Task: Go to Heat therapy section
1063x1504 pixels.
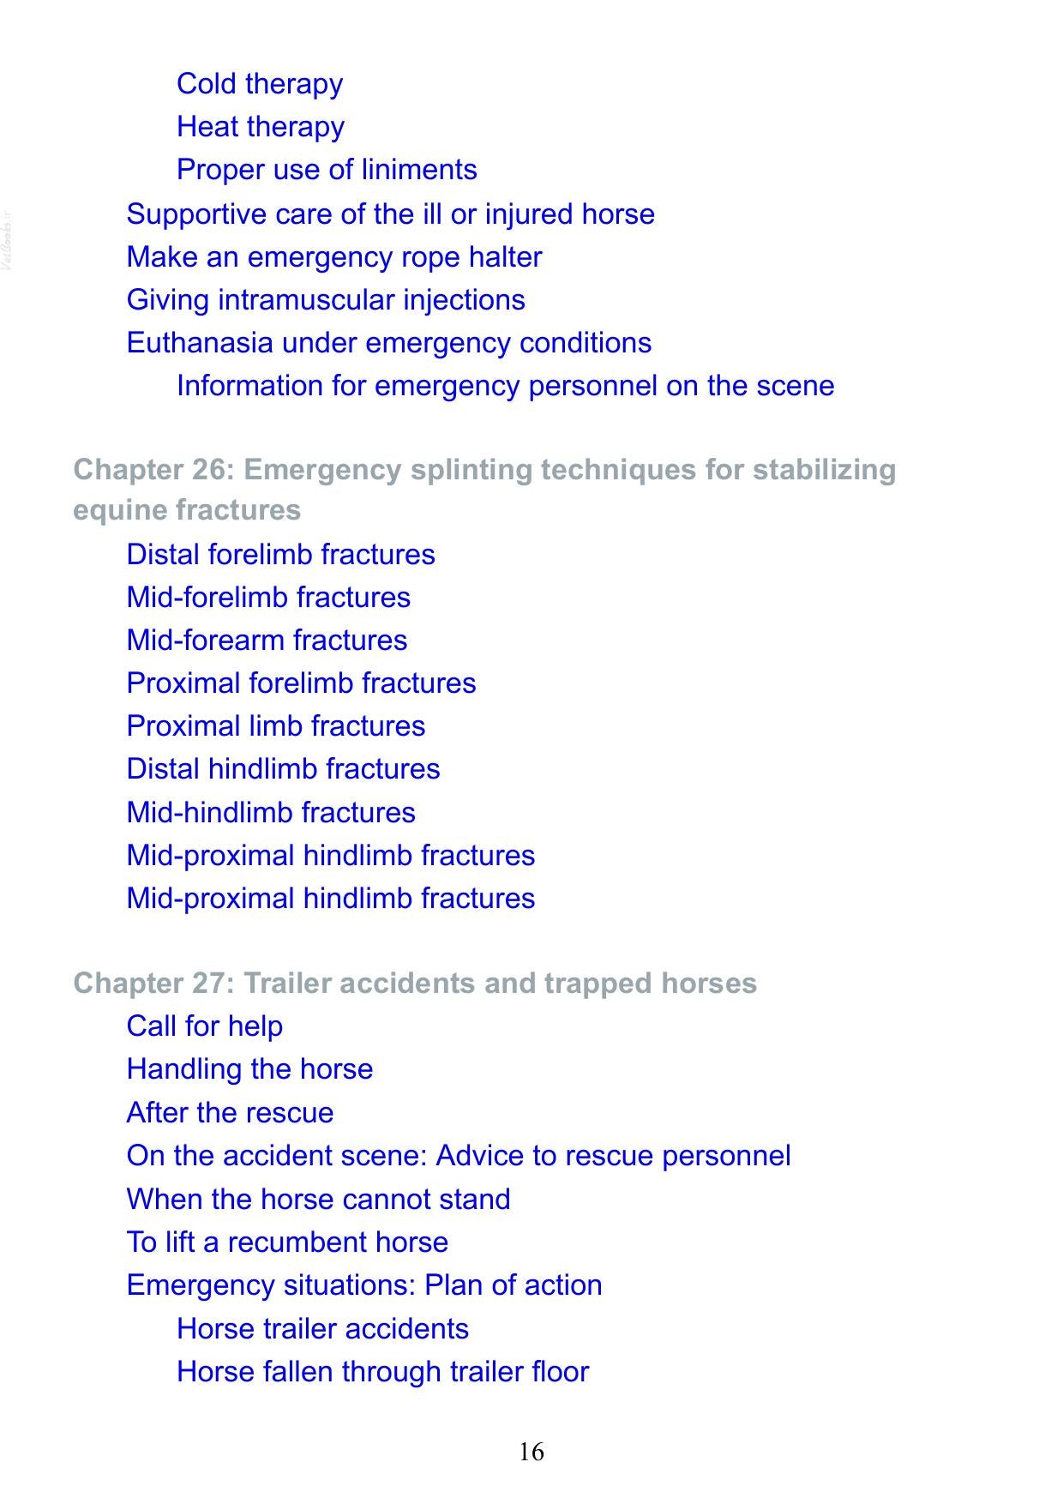Action: pos(261,127)
